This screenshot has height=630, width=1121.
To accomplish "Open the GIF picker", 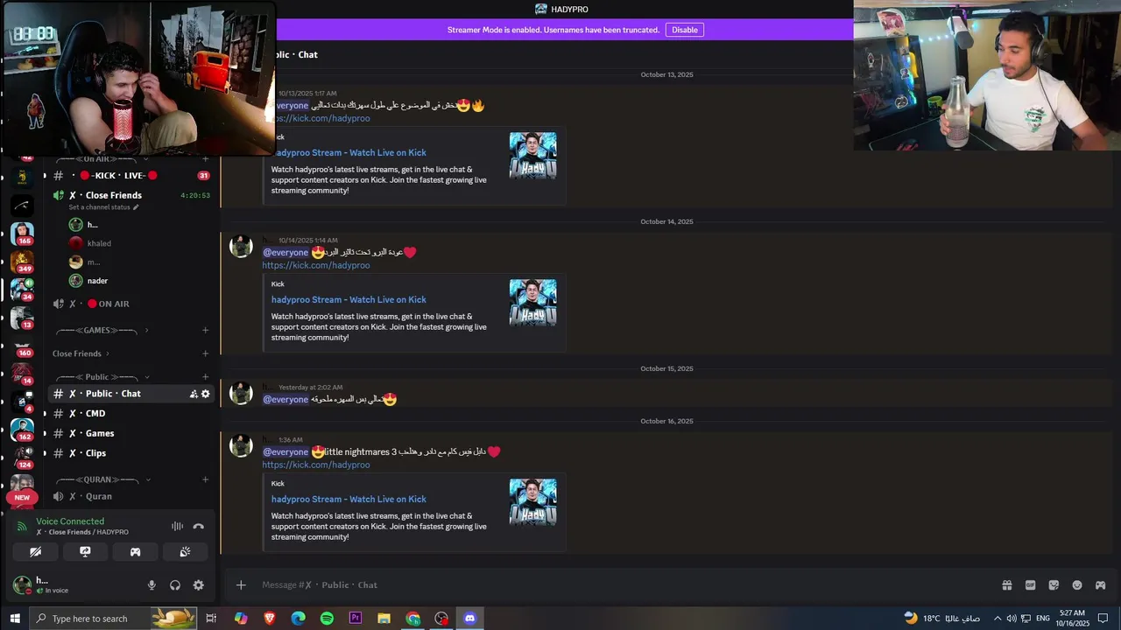I will tap(1031, 585).
